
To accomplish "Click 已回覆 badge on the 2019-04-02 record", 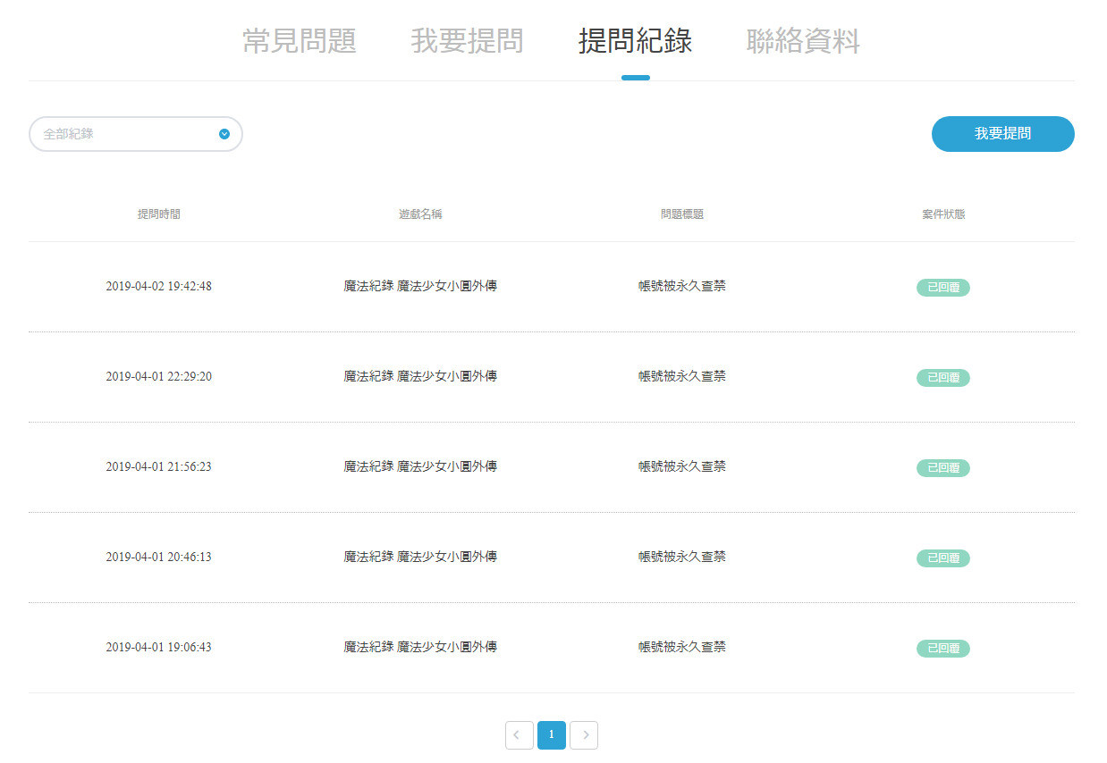I will [942, 287].
